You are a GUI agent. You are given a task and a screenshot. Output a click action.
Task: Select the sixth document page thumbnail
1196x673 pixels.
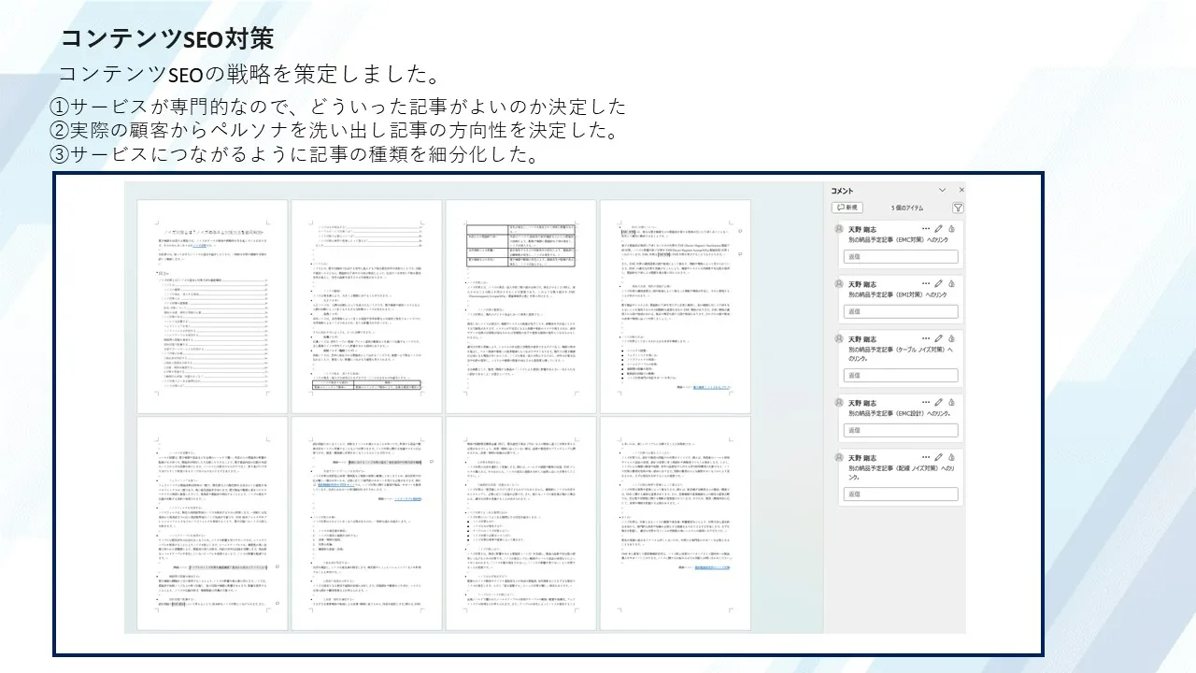click(x=366, y=524)
